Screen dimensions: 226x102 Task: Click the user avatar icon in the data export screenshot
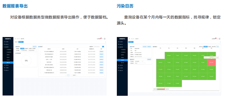(105, 39)
